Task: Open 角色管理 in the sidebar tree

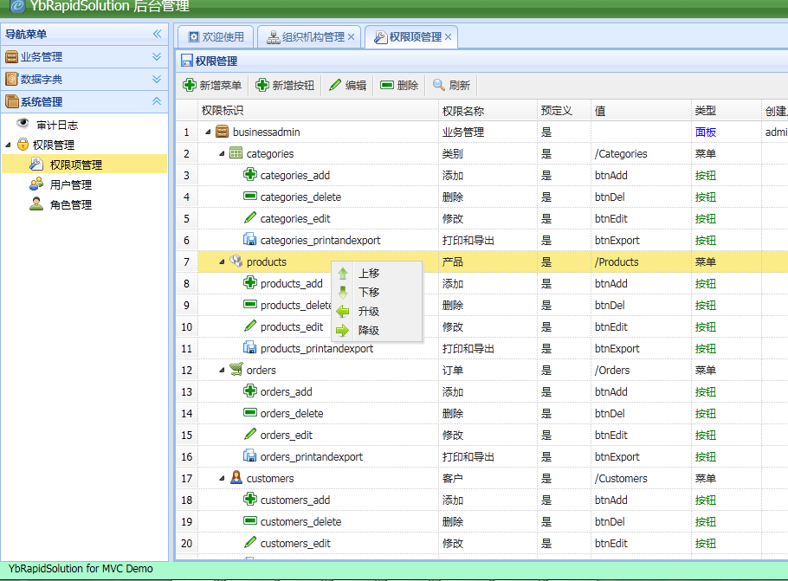Action: (x=71, y=204)
